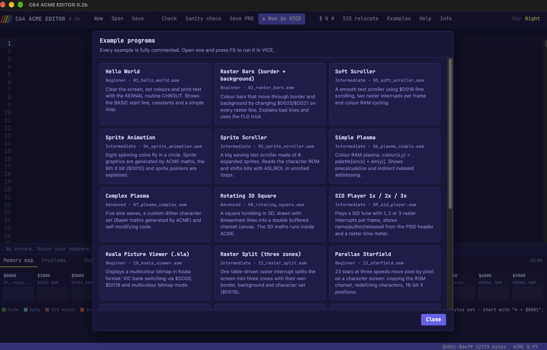Click the examples dialog scrollbar
Image resolution: width=547 pixels, height=350 pixels.
[x=450, y=134]
